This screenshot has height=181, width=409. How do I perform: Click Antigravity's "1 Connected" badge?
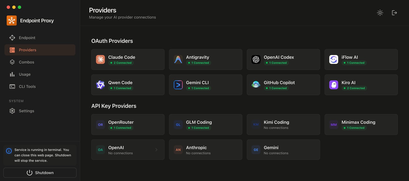coord(198,63)
